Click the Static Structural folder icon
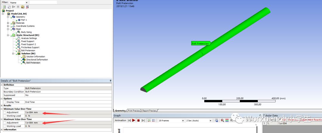The image size is (322, 133). (13, 35)
